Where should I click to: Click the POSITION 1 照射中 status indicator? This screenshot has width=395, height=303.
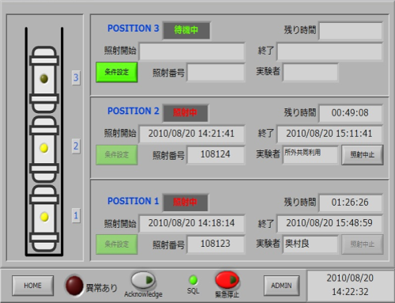click(x=185, y=203)
